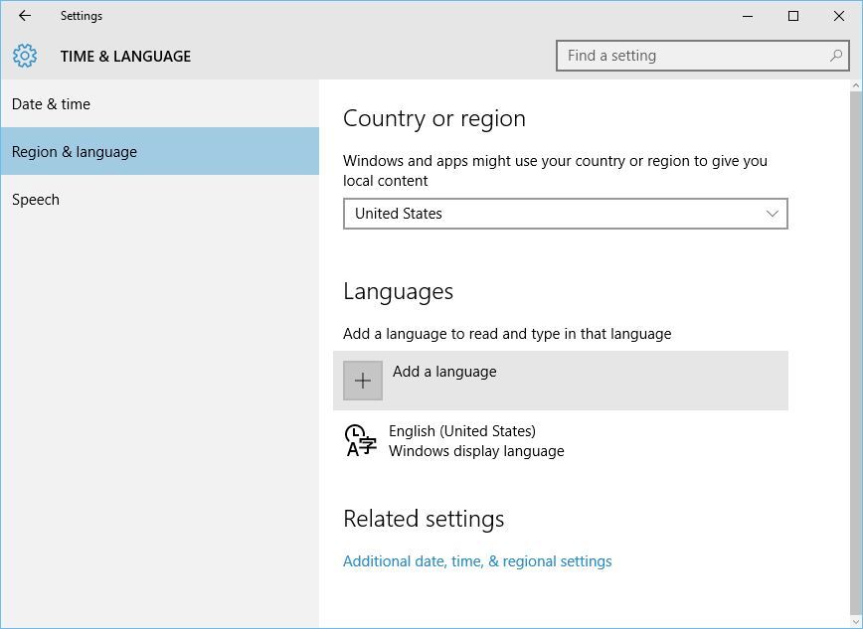Click the Languages heading

pos(398,292)
